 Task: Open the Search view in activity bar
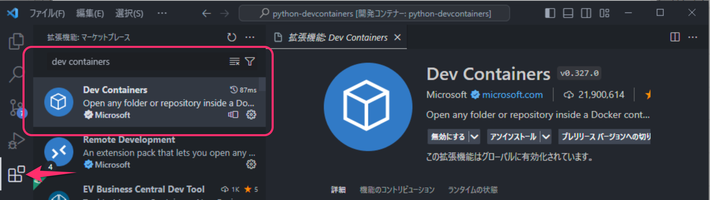[x=16, y=74]
